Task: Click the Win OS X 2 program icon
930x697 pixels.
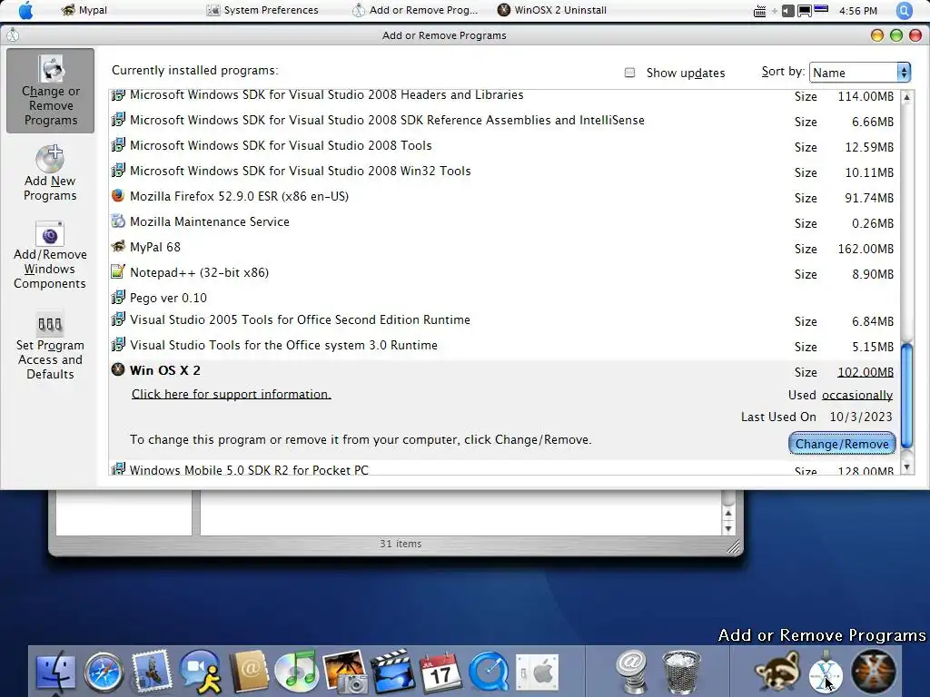Action: pyautogui.click(x=118, y=370)
